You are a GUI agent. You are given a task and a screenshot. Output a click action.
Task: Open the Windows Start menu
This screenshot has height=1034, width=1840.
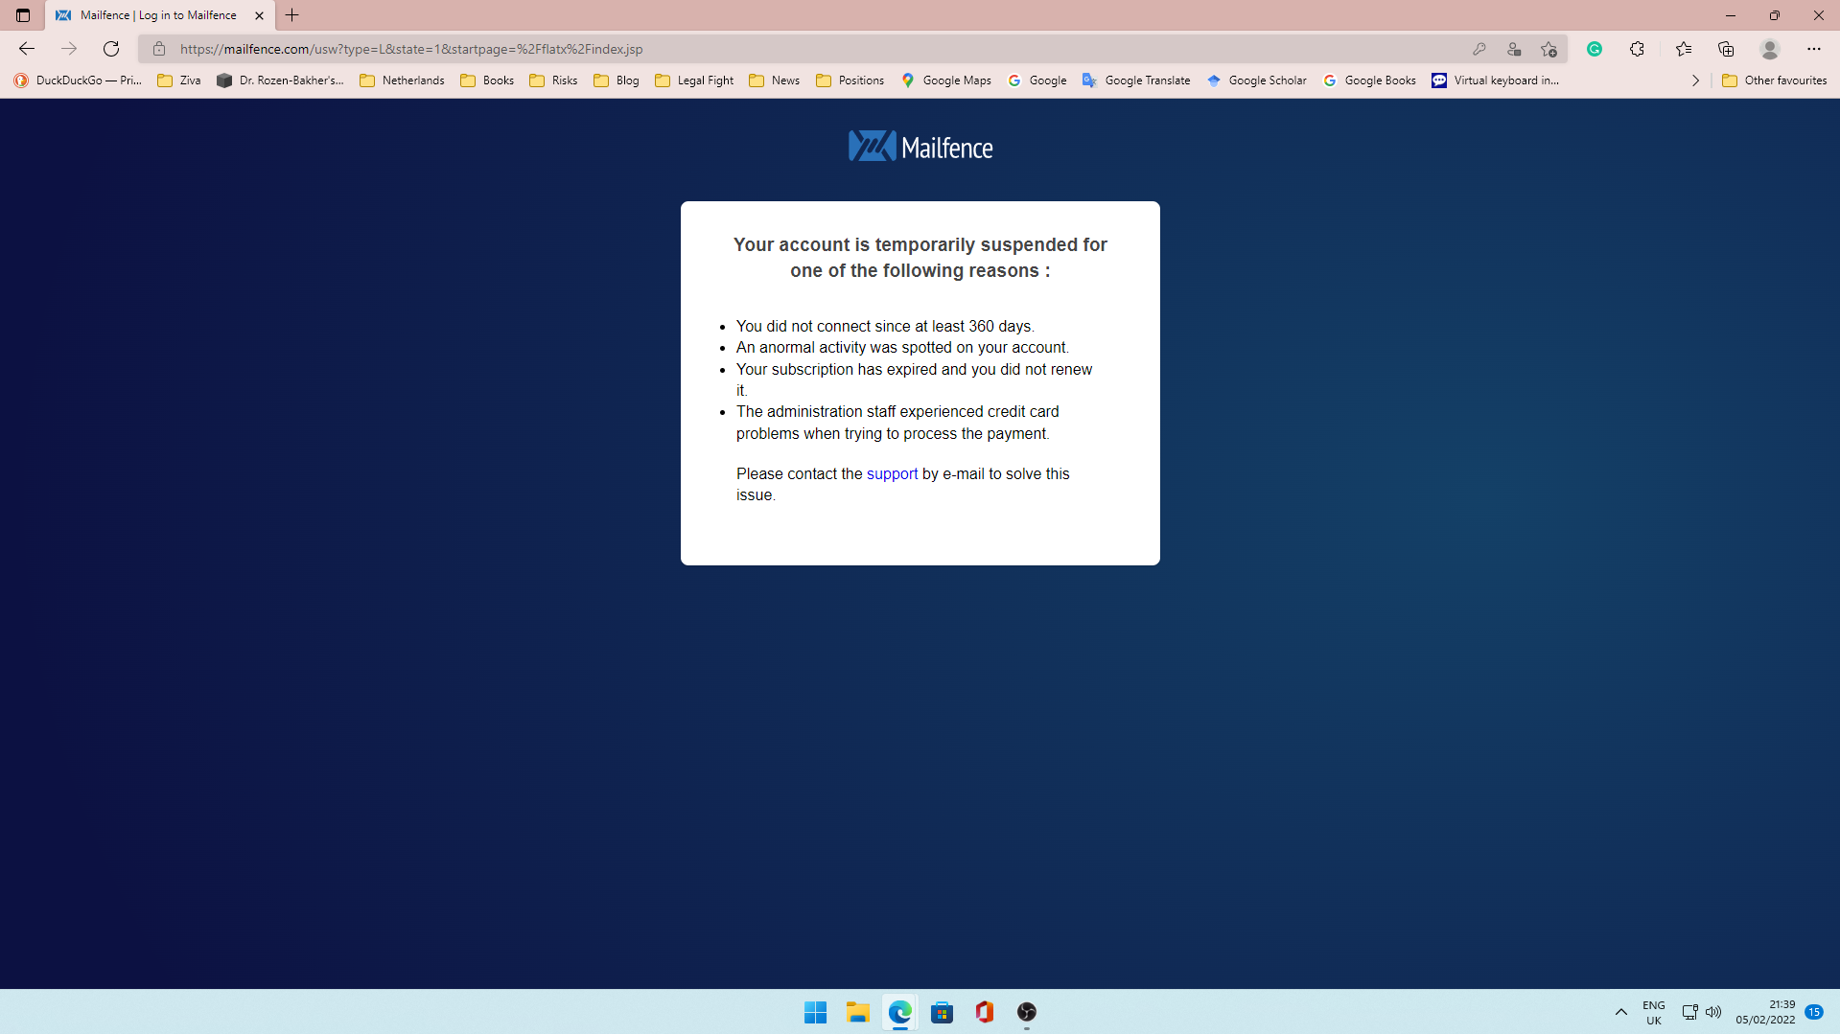(x=816, y=1012)
